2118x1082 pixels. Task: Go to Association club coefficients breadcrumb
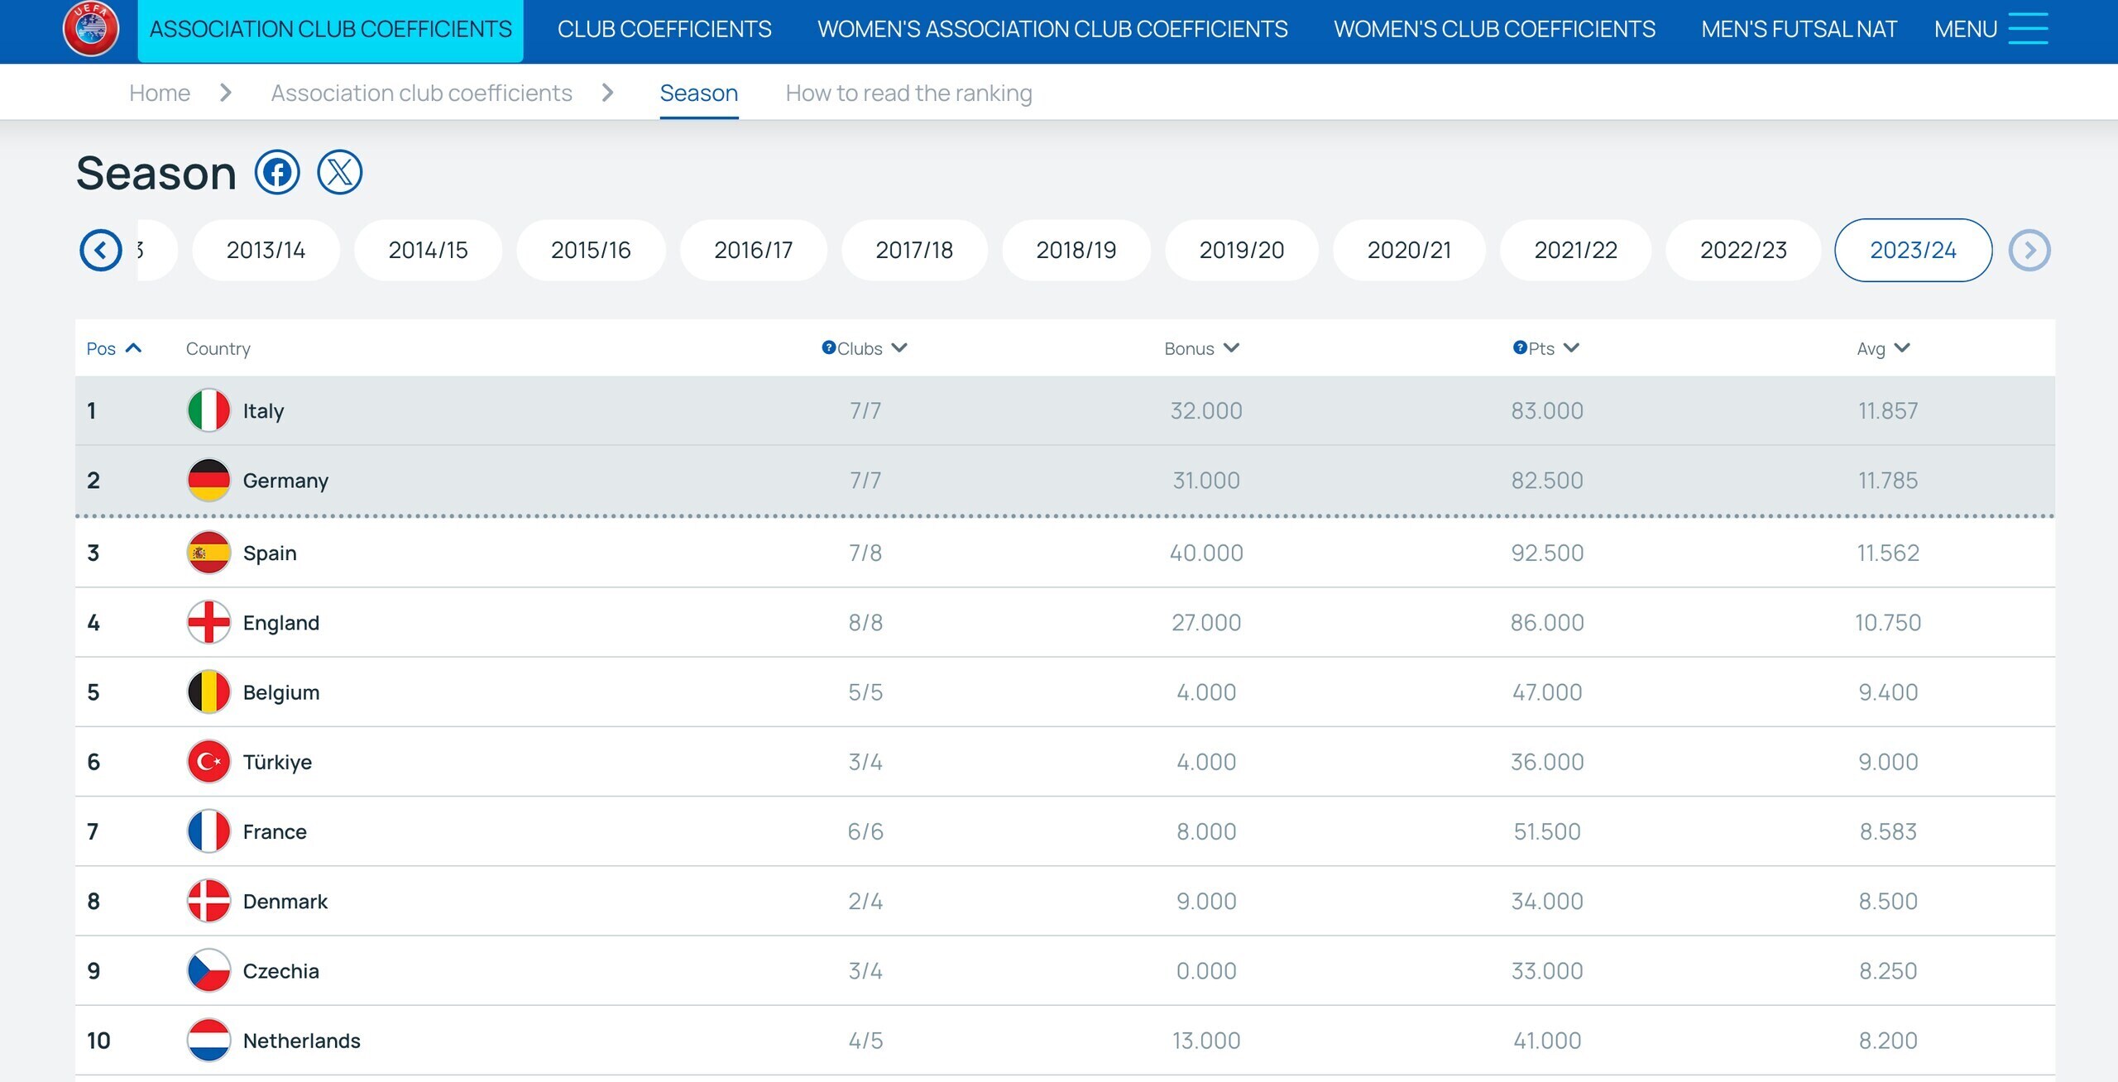point(421,93)
